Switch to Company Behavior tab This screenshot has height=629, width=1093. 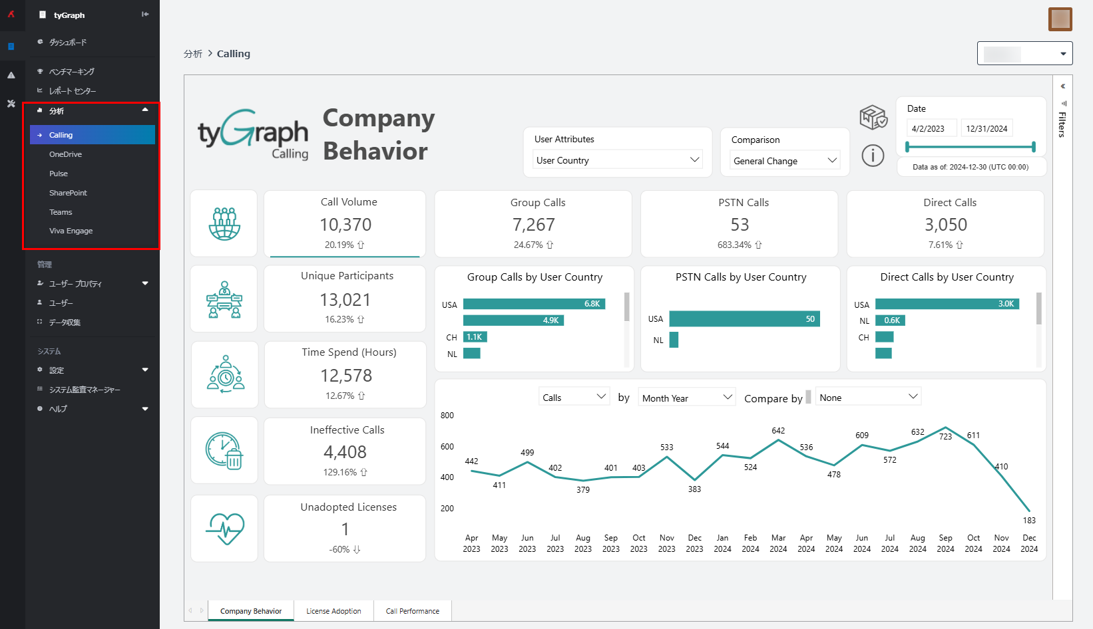click(251, 611)
